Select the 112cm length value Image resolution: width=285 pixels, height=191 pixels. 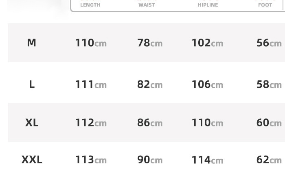[x=90, y=122]
